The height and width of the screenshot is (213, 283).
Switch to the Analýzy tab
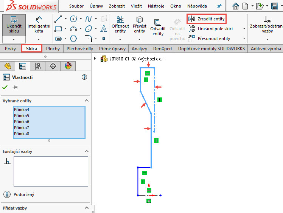point(139,49)
